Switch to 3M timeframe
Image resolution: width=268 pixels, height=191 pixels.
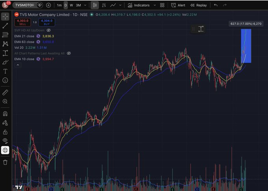point(78,5)
